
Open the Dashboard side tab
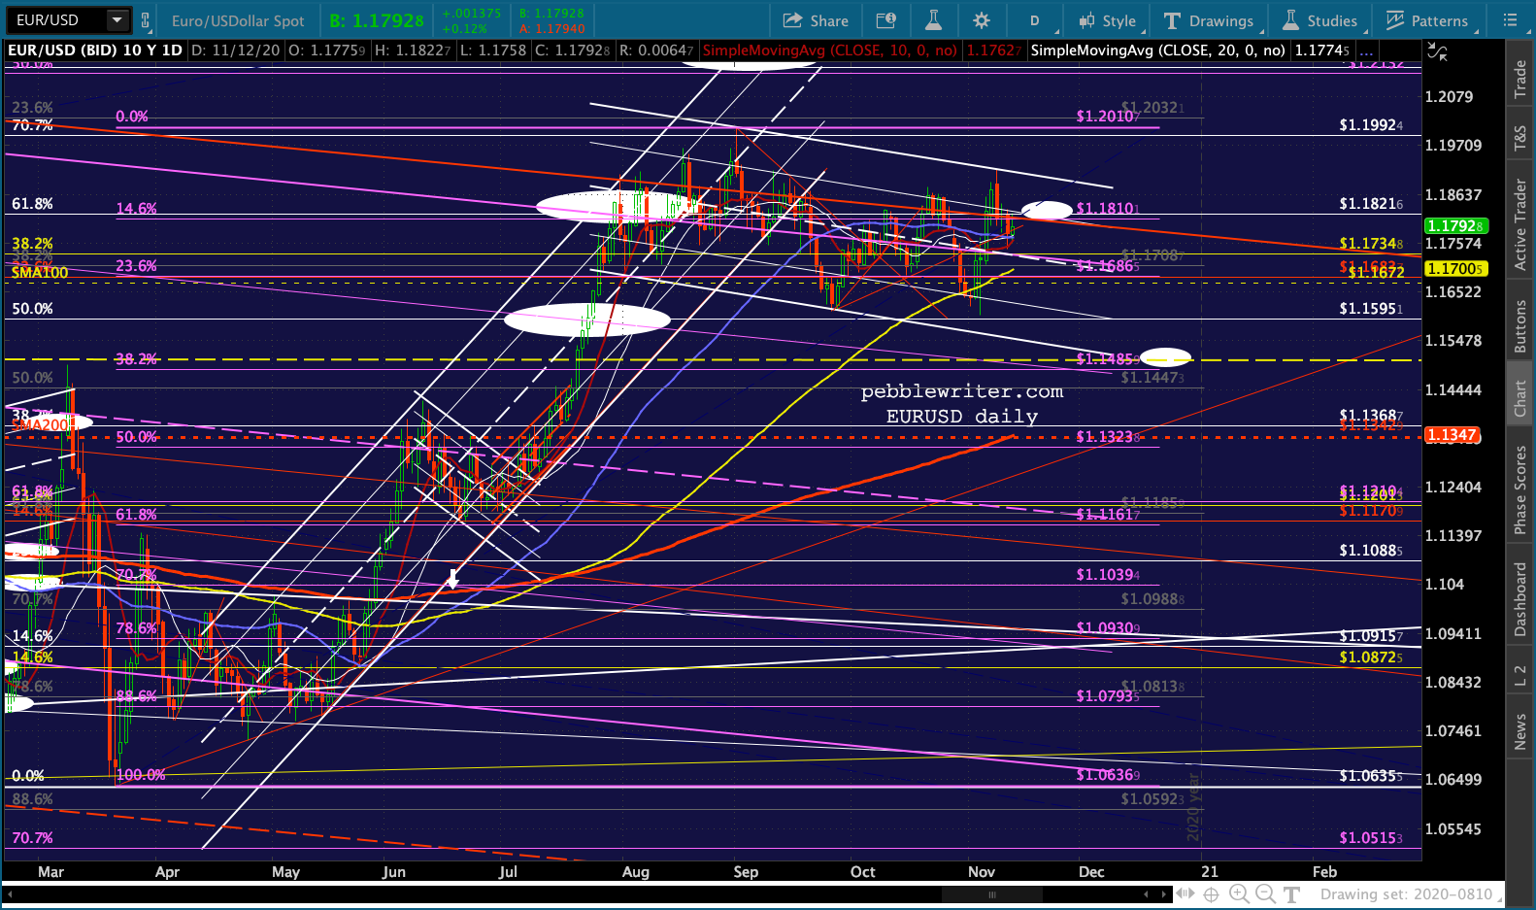[1520, 599]
